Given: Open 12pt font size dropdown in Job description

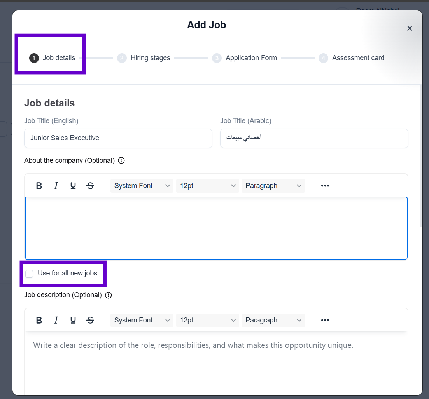Looking at the screenshot, I should point(208,320).
